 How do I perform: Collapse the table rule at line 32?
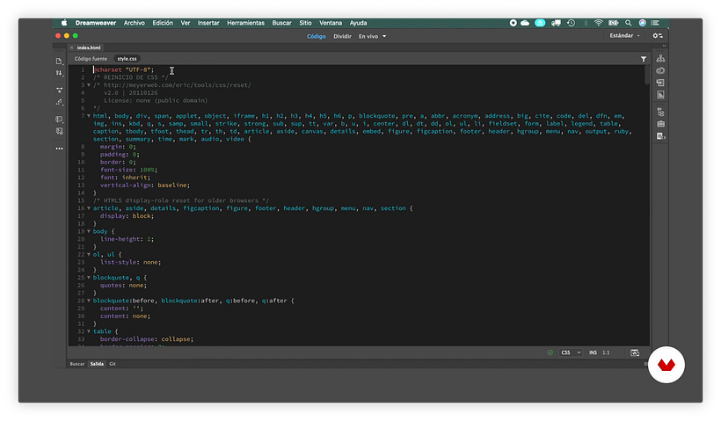point(89,331)
